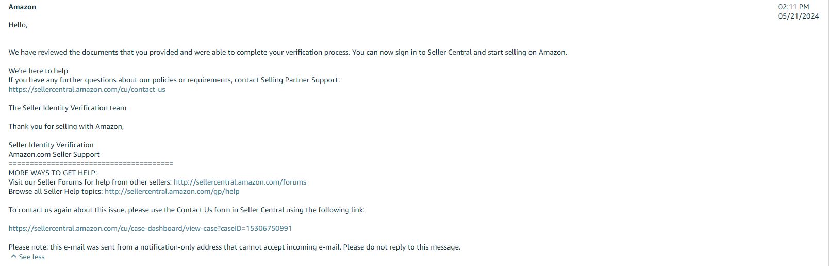Click the equals-sign divider line
This screenshot has height=266, width=830.
click(91, 163)
